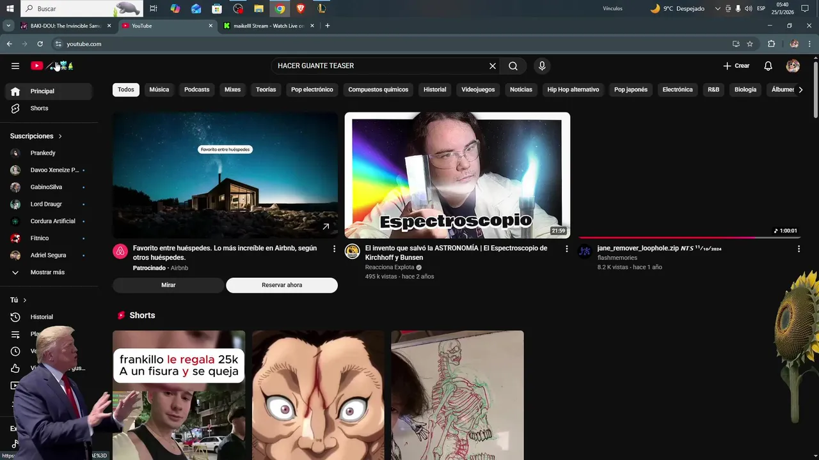
Task: Click jane_remover_loophole.zip video title
Action: point(659,248)
